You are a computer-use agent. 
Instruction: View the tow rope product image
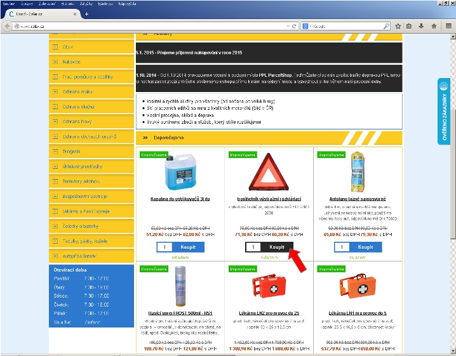point(358,172)
